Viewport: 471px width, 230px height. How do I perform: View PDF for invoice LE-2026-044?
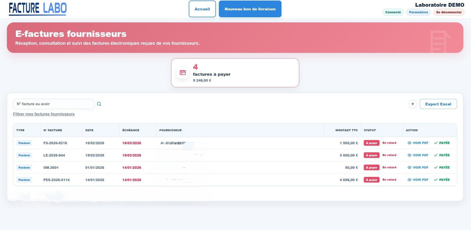[418, 155]
